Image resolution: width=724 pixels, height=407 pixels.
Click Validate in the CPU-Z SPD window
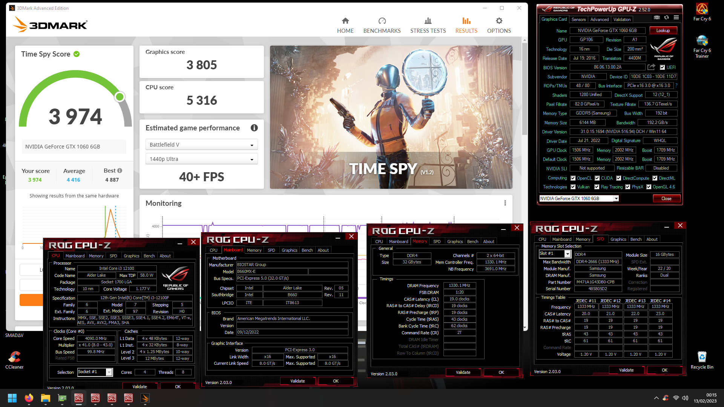626,370
